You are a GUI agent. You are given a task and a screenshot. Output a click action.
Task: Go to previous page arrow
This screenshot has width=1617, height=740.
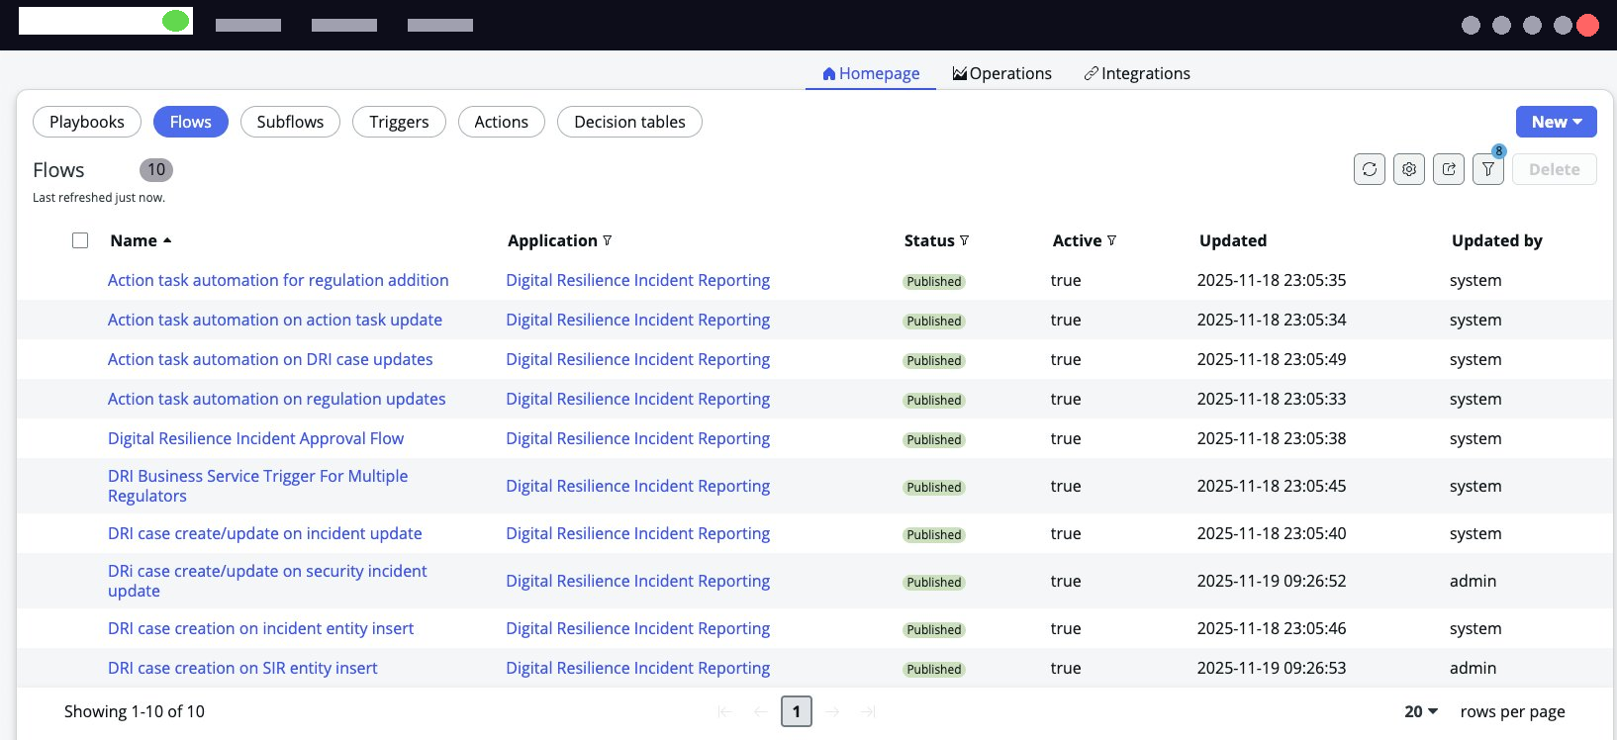(x=761, y=711)
